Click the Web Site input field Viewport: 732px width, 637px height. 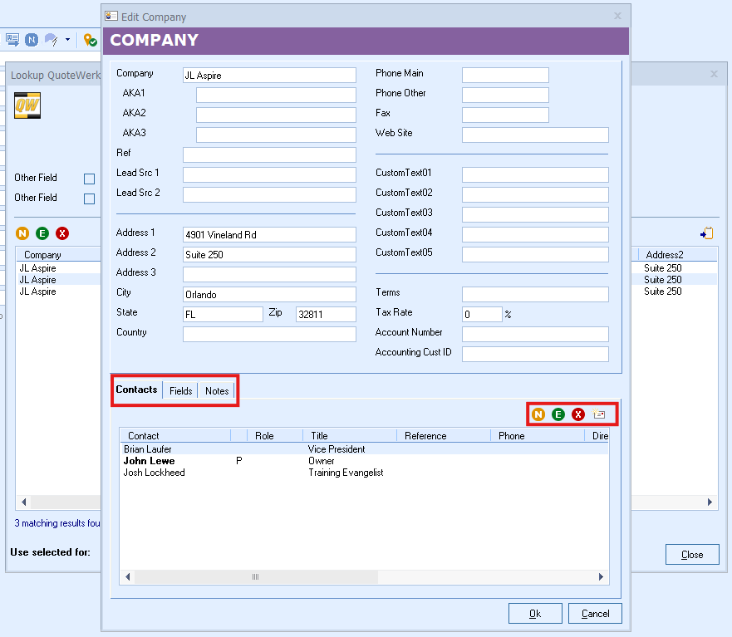pyautogui.click(x=535, y=135)
